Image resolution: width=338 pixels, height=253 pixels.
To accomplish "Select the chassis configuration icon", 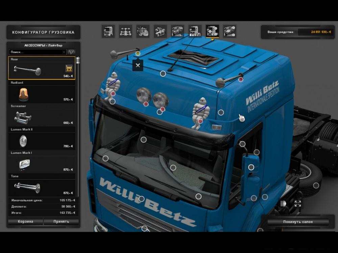I will click(x=126, y=31).
